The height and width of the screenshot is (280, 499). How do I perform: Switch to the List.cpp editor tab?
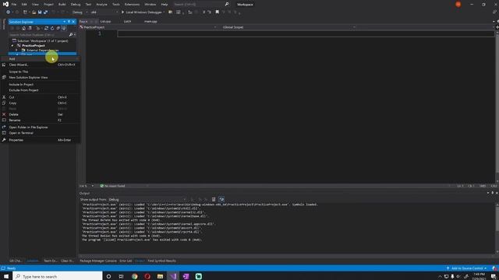pos(105,21)
